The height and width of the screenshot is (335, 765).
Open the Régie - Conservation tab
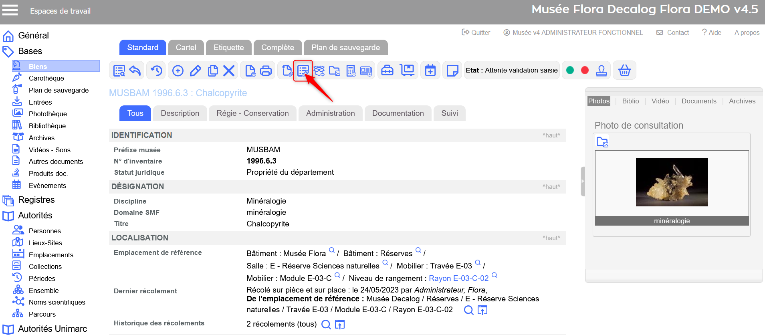(252, 113)
